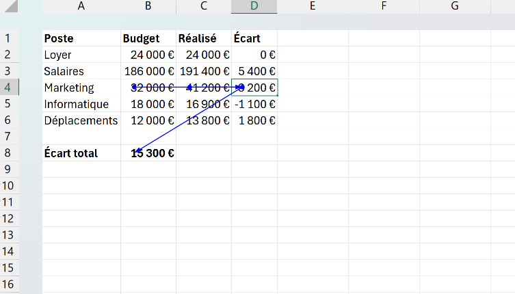Click the 'Écart' header cell
Screen dimensions: 515x294
pyautogui.click(x=254, y=38)
